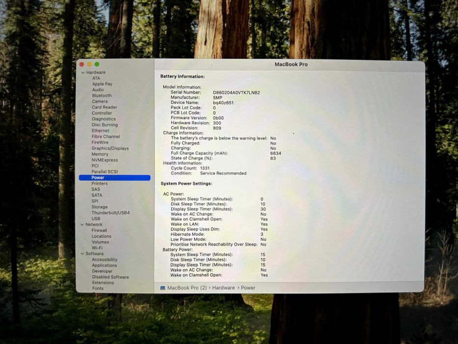Select the Controller entry
The height and width of the screenshot is (344, 458).
102,113
